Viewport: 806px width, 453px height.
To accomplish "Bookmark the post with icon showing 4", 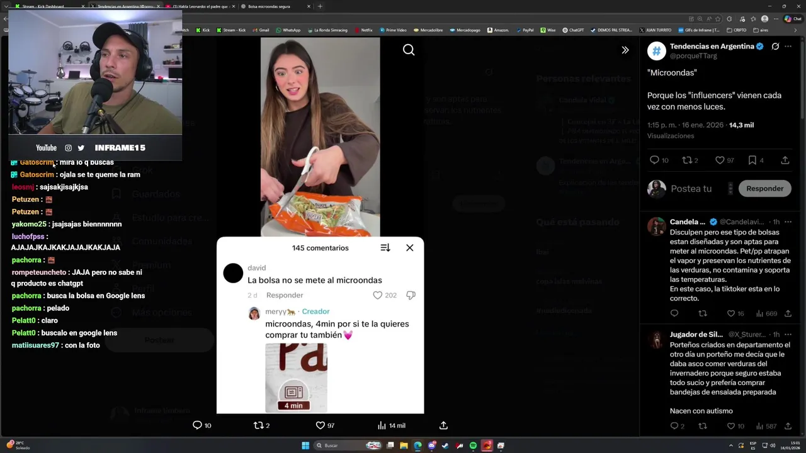I will click(x=752, y=160).
